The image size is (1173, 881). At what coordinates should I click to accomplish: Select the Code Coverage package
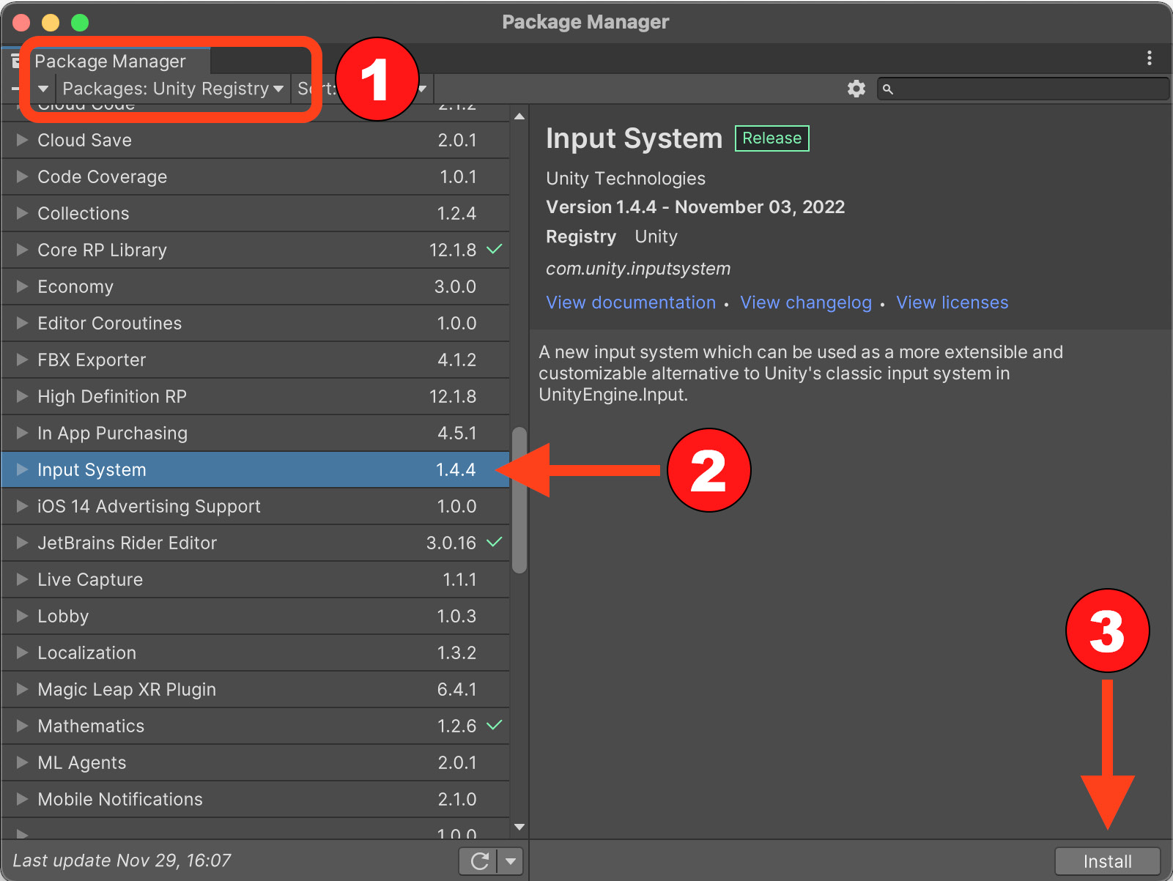[x=255, y=176]
